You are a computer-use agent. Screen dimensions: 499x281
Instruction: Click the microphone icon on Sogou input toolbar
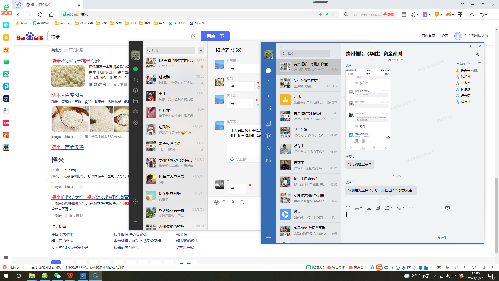tap(403, 267)
